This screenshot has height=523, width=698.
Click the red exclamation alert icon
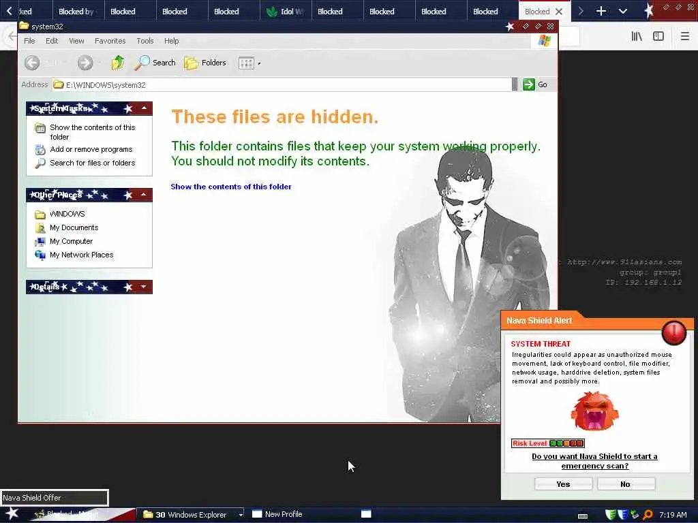pos(674,332)
